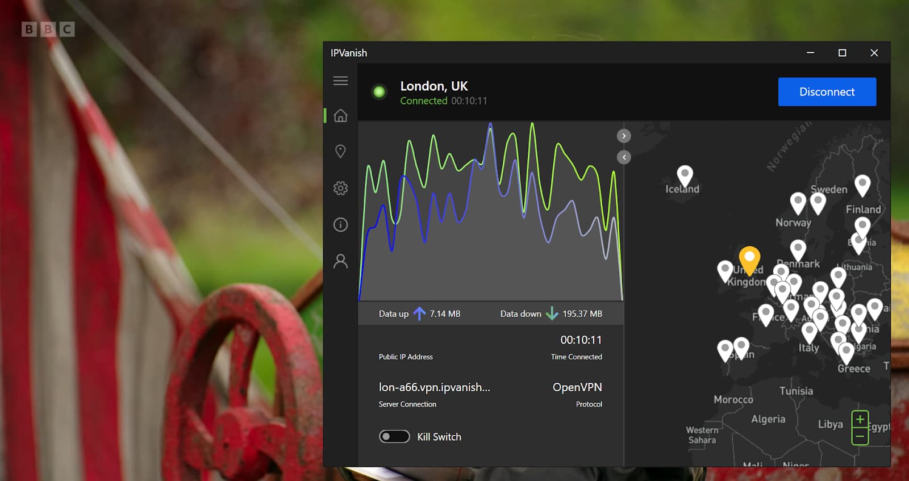The image size is (909, 481).
Task: Select the Iceland map pin
Action: [x=685, y=175]
